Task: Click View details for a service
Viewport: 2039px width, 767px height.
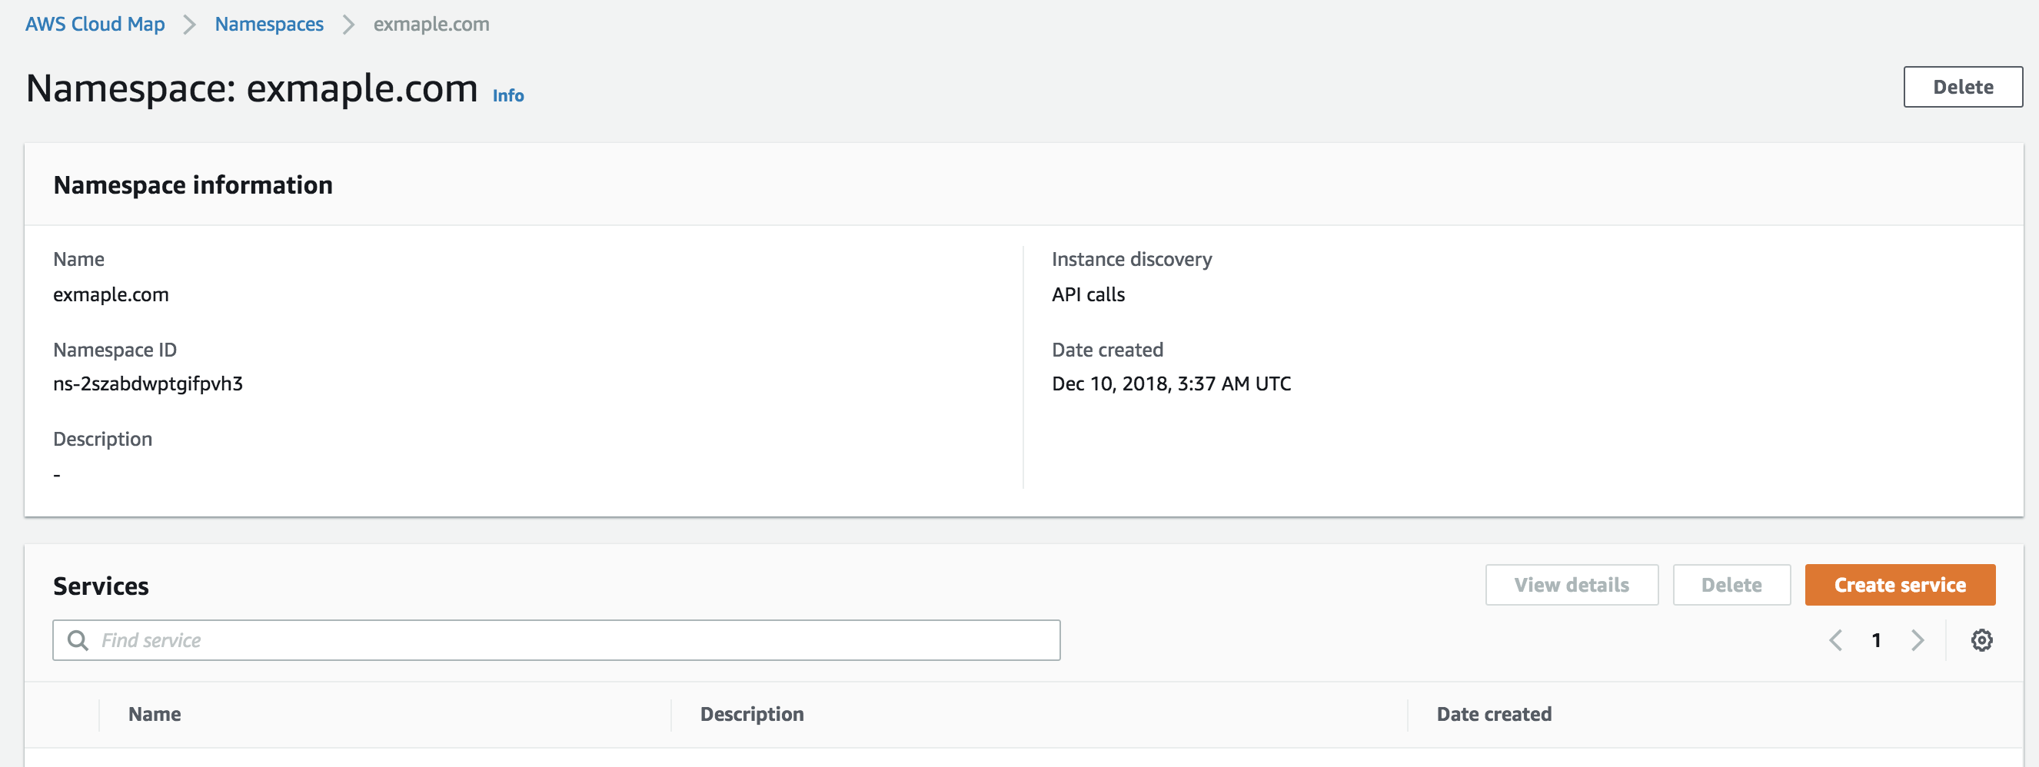Action: tap(1572, 584)
